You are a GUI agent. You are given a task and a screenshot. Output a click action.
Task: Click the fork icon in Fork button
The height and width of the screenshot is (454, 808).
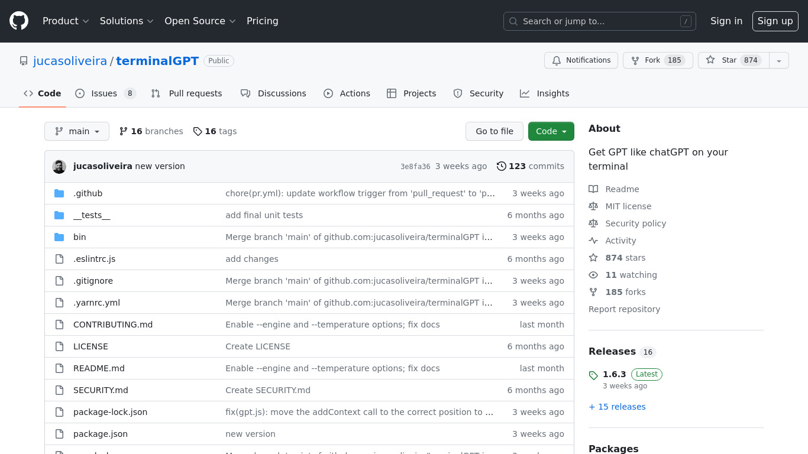pos(635,60)
